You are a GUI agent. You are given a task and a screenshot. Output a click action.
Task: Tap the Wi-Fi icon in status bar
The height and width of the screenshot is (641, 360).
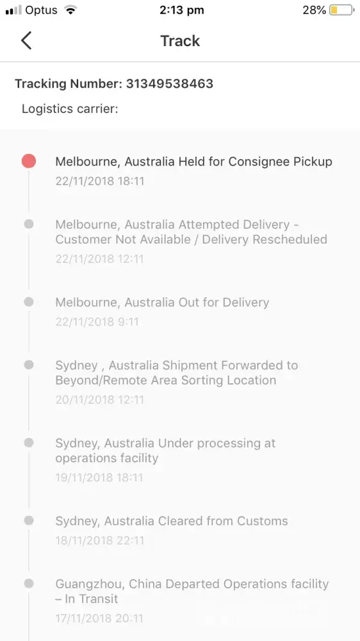[x=71, y=11]
